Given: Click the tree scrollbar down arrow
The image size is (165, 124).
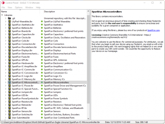Looking at the screenshot, I should click(x=88, y=118).
